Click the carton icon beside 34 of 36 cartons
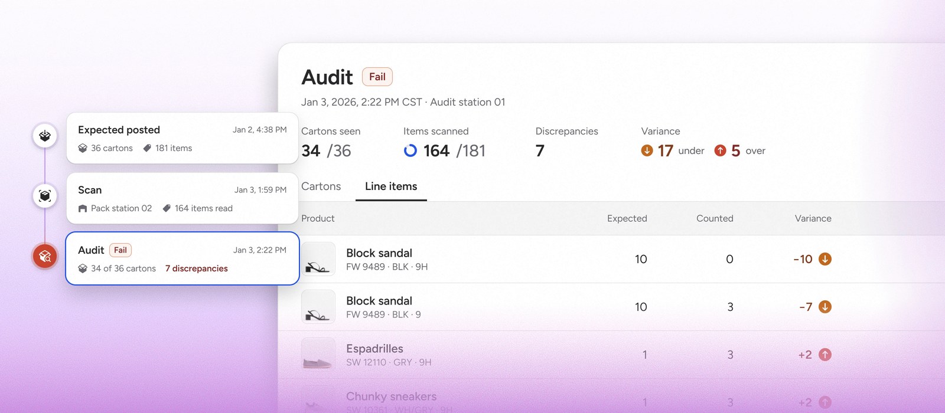This screenshot has height=413, width=945. (x=83, y=268)
